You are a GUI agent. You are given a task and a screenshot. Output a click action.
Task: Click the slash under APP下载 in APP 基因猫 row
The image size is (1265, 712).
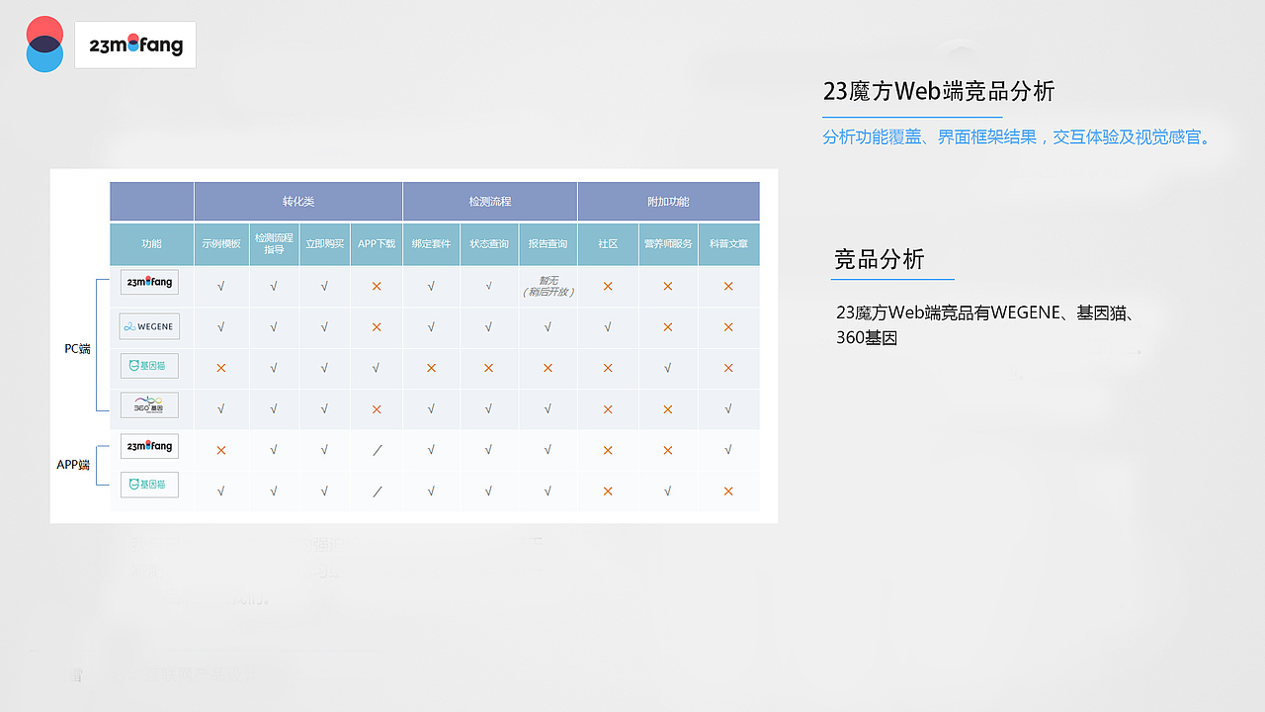[x=377, y=491]
